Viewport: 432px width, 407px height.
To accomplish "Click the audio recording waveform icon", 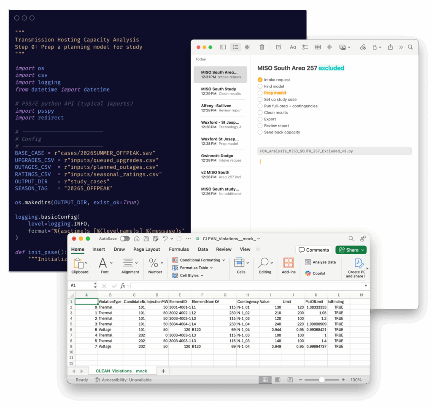I will pyautogui.click(x=329, y=47).
